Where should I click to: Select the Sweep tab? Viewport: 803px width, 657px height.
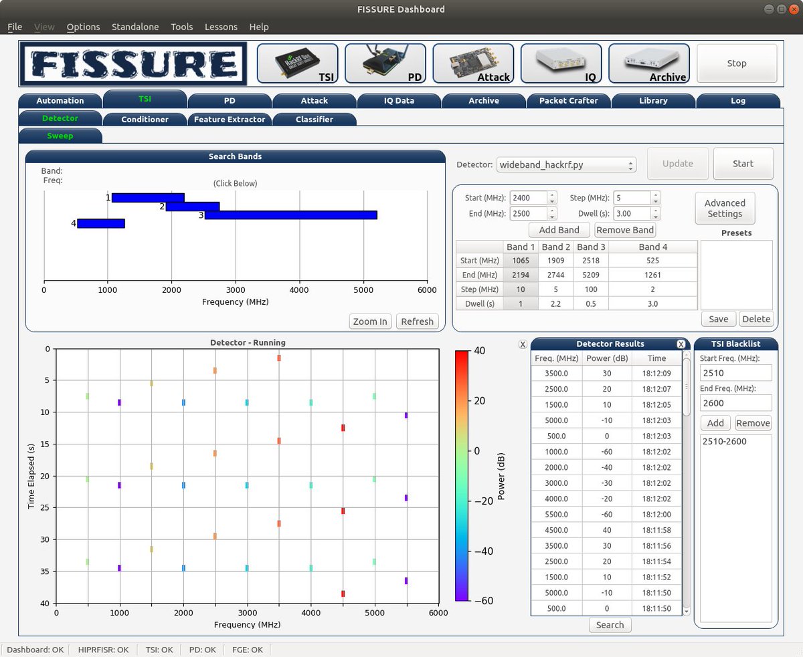[60, 136]
